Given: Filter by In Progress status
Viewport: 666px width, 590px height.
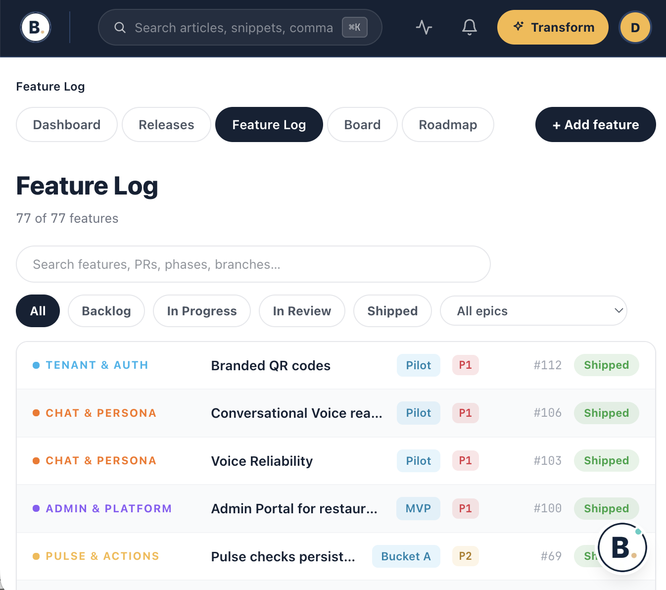Looking at the screenshot, I should click(x=202, y=311).
